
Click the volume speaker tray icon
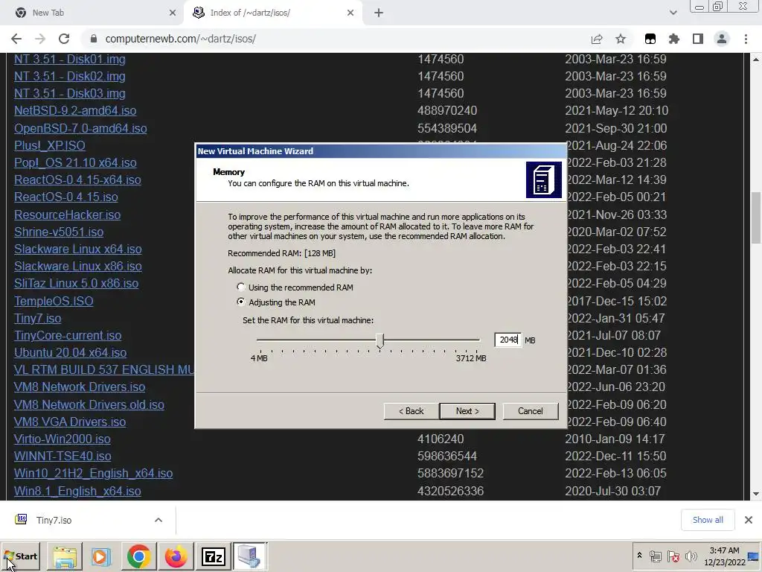coord(691,556)
